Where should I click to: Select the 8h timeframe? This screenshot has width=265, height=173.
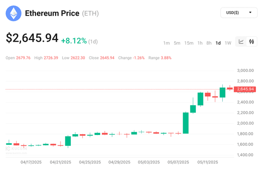point(209,43)
